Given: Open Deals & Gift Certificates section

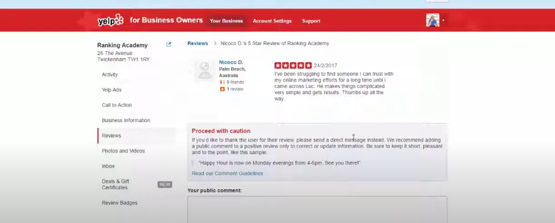Looking at the screenshot, I should [x=115, y=184].
